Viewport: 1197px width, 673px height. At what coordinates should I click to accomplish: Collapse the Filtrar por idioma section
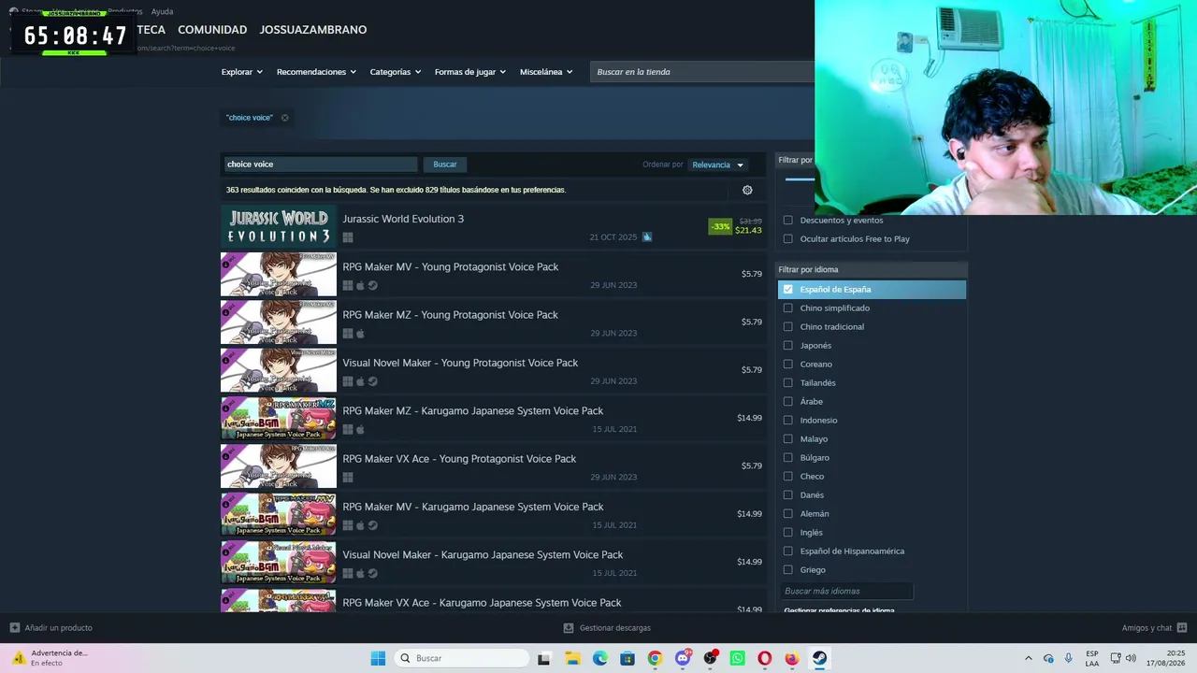pos(872,269)
